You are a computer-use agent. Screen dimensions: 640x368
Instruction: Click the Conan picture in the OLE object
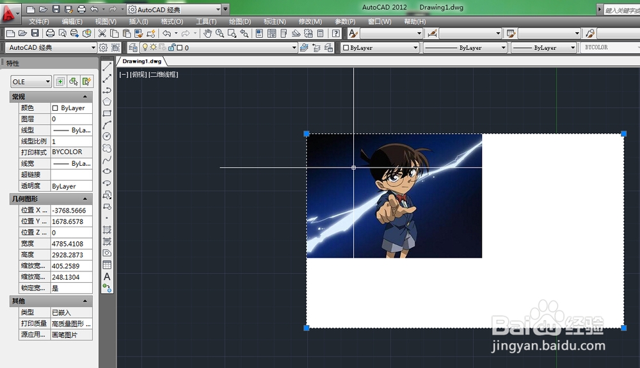pos(394,196)
